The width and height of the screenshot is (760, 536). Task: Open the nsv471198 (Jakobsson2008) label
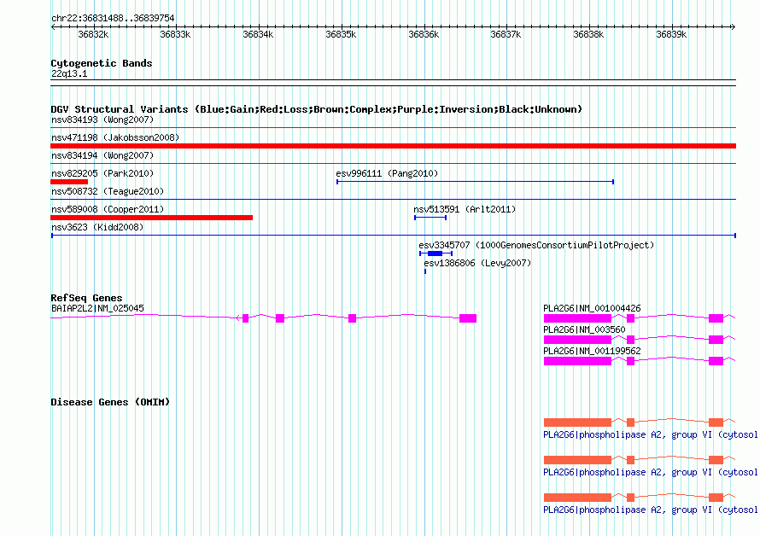(115, 137)
